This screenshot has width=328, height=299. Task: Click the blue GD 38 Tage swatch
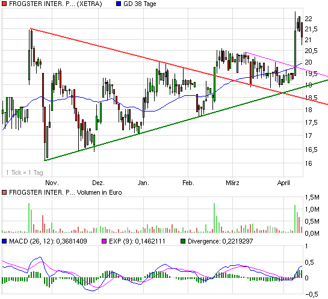coord(119,4)
